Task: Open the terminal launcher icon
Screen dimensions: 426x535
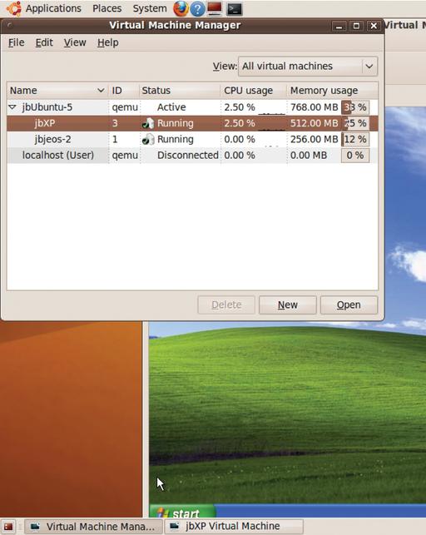Action: [x=235, y=9]
